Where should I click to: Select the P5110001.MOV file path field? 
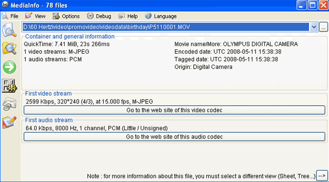click(166, 27)
